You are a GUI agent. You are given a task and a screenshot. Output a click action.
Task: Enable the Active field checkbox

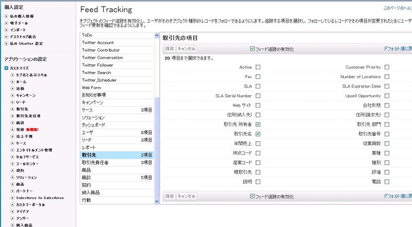point(258,67)
